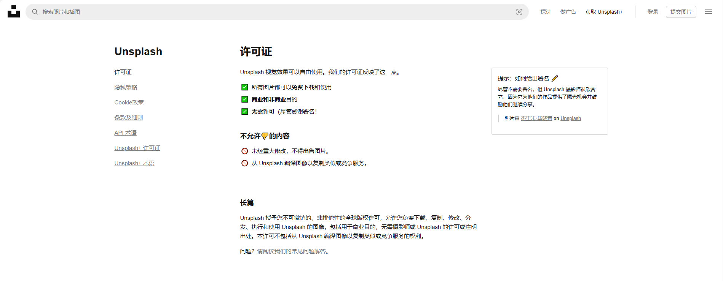Open 条款及细则 sidebar link
This screenshot has height=281, width=723.
click(129, 118)
